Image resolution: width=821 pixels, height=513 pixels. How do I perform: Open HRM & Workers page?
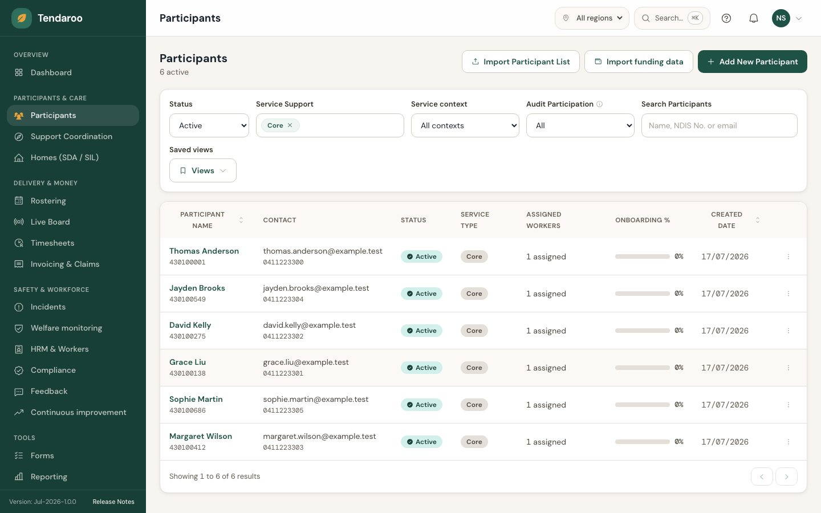[x=73, y=349]
